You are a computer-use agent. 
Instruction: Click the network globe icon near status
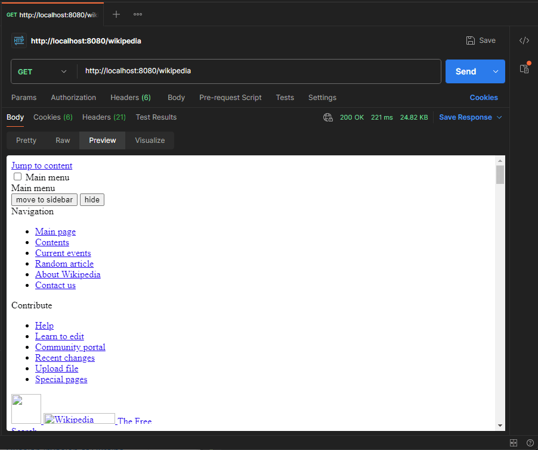[x=328, y=117]
